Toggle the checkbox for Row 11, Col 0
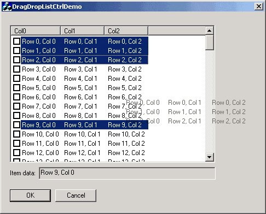Screen dimensions: 266x214 point(16,144)
